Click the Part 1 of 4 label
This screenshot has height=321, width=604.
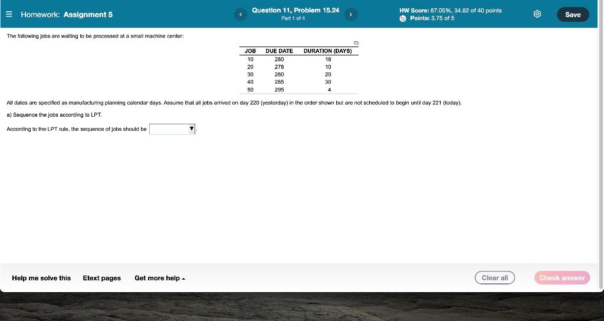pos(293,18)
